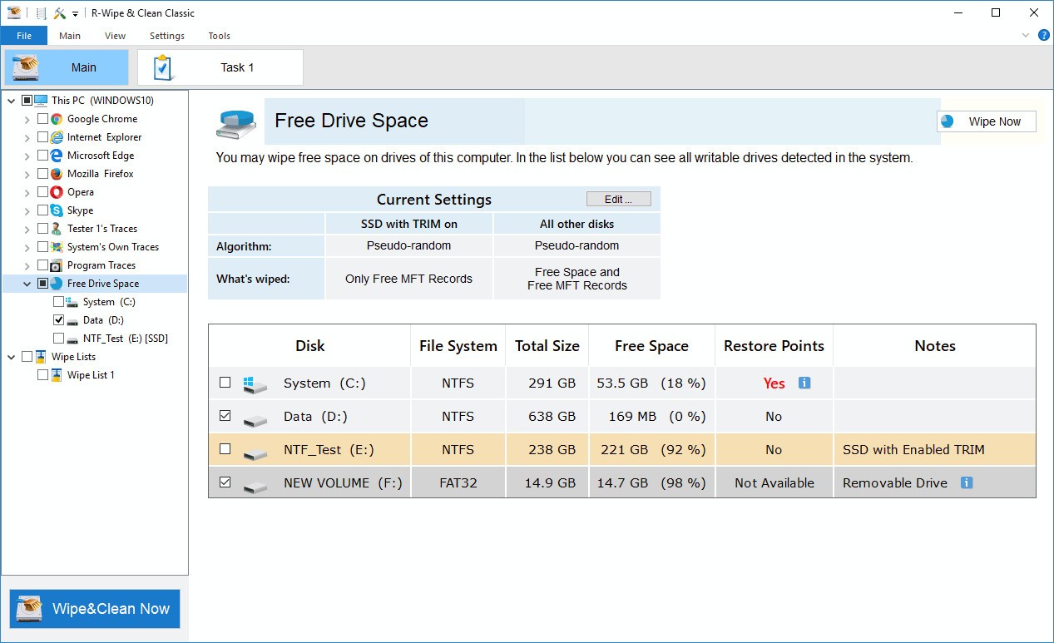Image resolution: width=1054 pixels, height=643 pixels.
Task: Check the System (C:) disk row checkbox in table
Action: (225, 383)
